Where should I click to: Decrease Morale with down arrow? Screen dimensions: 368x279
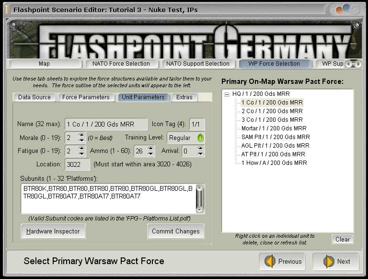[x=81, y=140]
